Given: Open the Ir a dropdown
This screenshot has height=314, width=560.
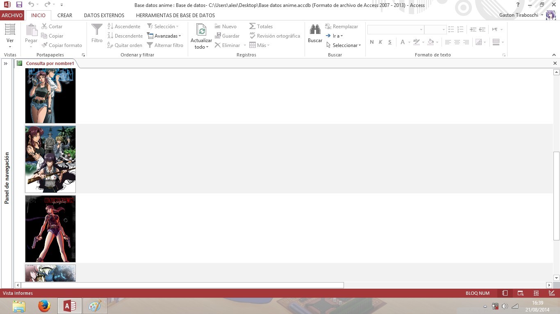Looking at the screenshot, I should (x=334, y=36).
